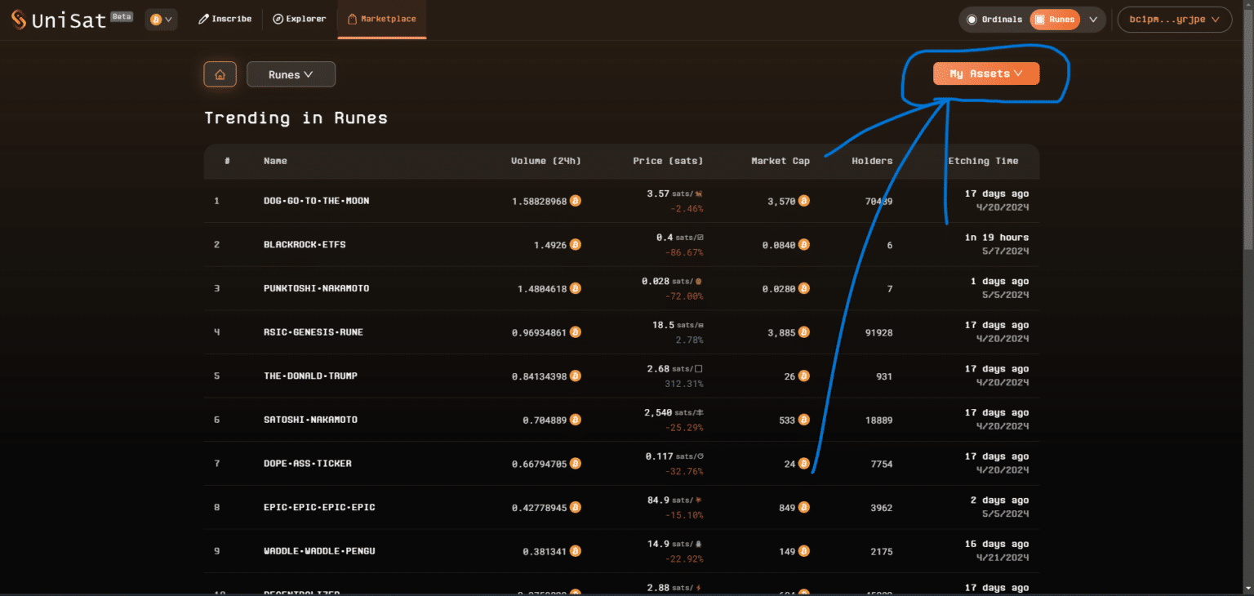Image resolution: width=1254 pixels, height=596 pixels.
Task: Click the Bitcoin icon on RSIC-GENESIS-RUNE market cap
Action: 803,332
